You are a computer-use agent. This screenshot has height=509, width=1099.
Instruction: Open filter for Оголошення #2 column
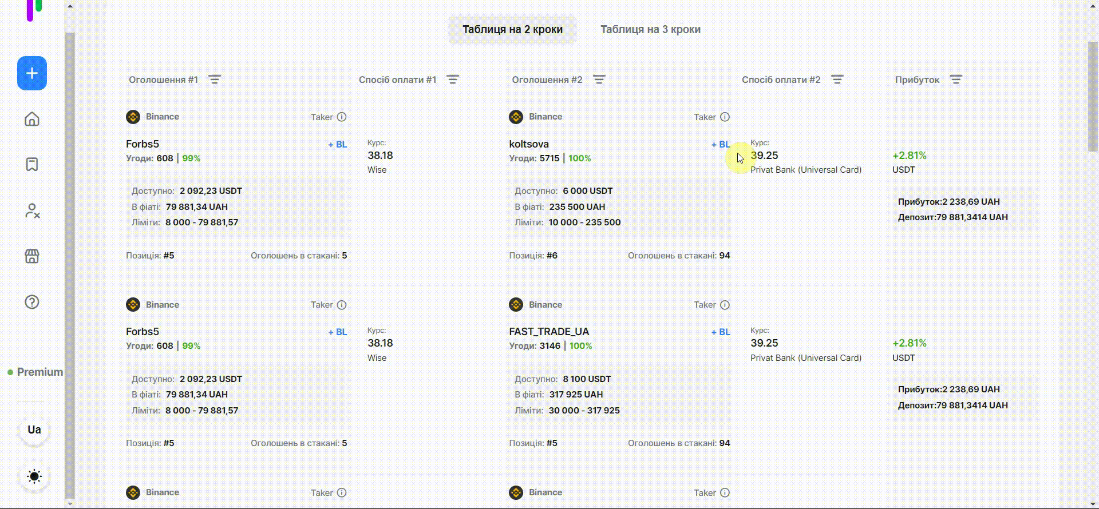coord(599,79)
